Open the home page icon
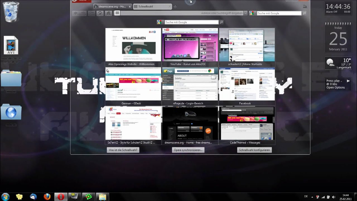The width and height of the screenshot is (357, 201). click(x=108, y=13)
